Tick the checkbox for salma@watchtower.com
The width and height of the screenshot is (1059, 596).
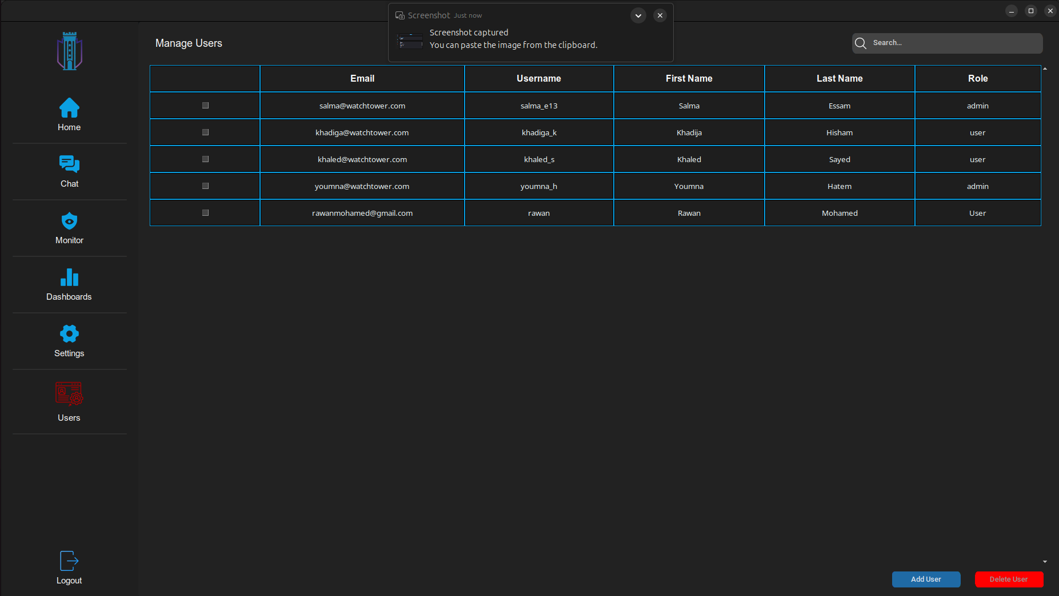[205, 106]
